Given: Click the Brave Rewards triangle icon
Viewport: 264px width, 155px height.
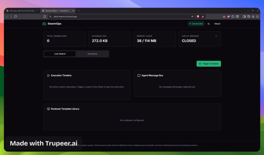Looking at the screenshot, I should point(203,16).
